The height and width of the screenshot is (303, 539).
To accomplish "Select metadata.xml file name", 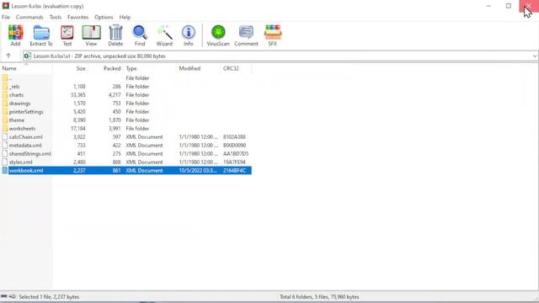I will coord(25,146).
